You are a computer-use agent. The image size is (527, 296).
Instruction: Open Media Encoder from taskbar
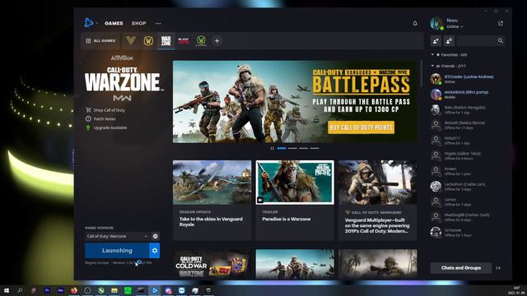(x=60, y=290)
